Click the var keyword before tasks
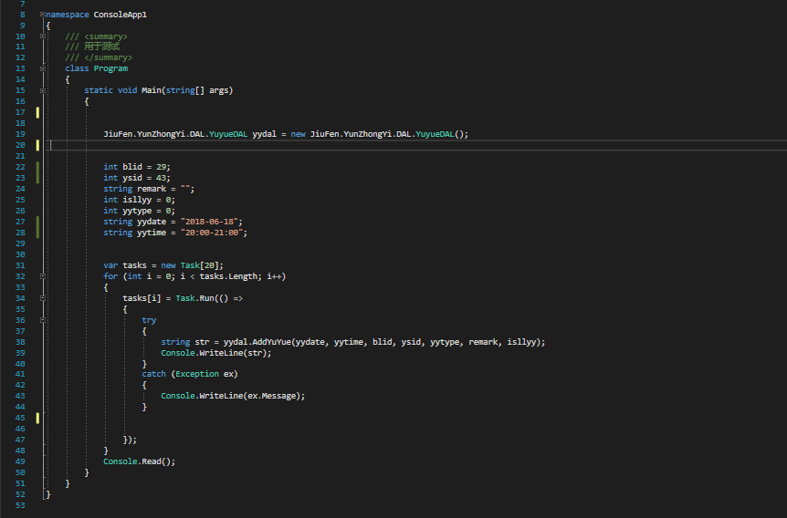787x518 pixels. tap(110, 265)
